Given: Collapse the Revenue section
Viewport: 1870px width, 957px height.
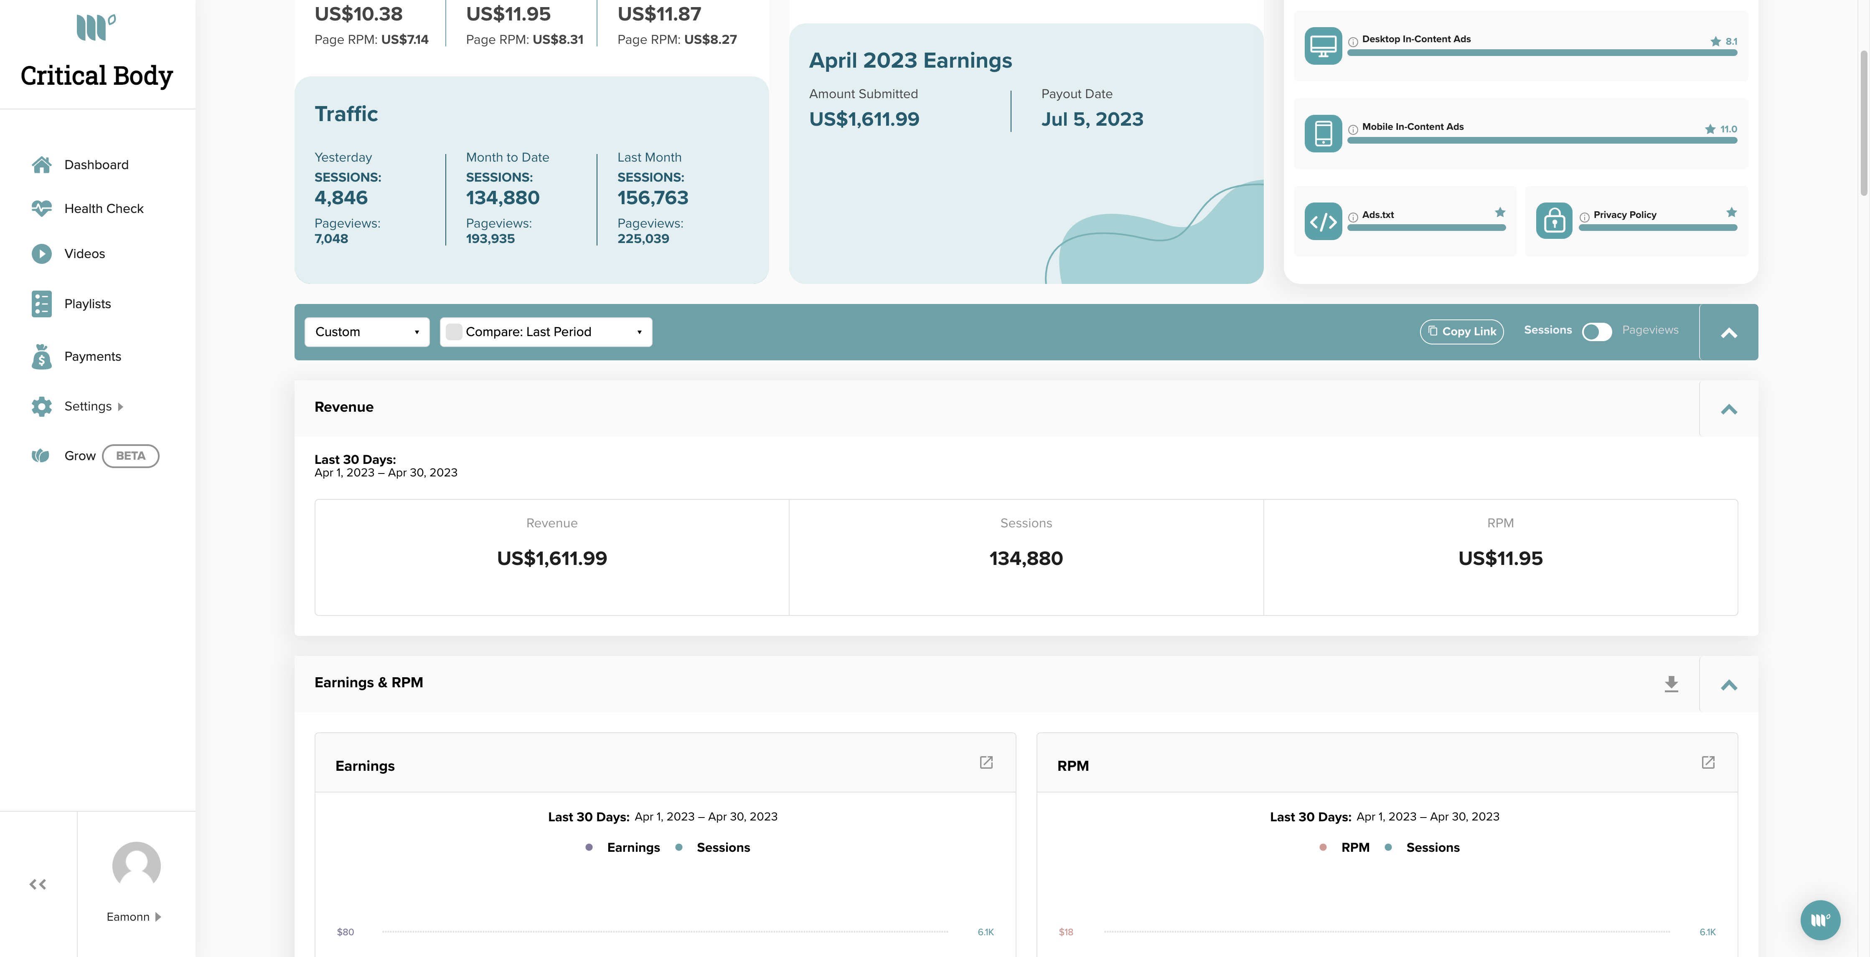Looking at the screenshot, I should (1728, 409).
